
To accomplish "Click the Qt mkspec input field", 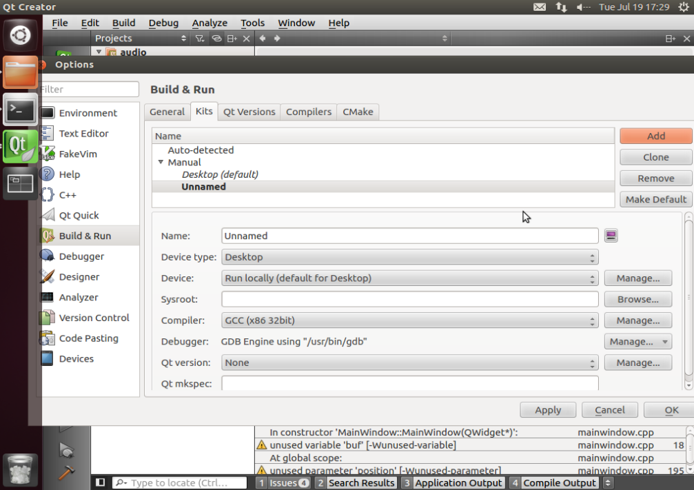I will (x=410, y=383).
